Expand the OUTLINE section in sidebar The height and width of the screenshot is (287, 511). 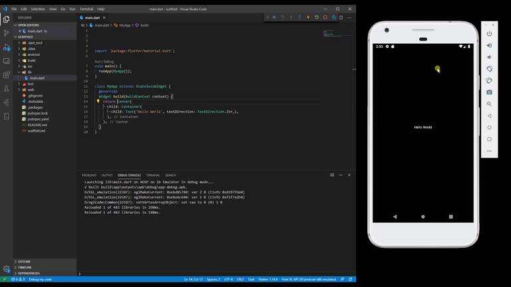click(25, 262)
